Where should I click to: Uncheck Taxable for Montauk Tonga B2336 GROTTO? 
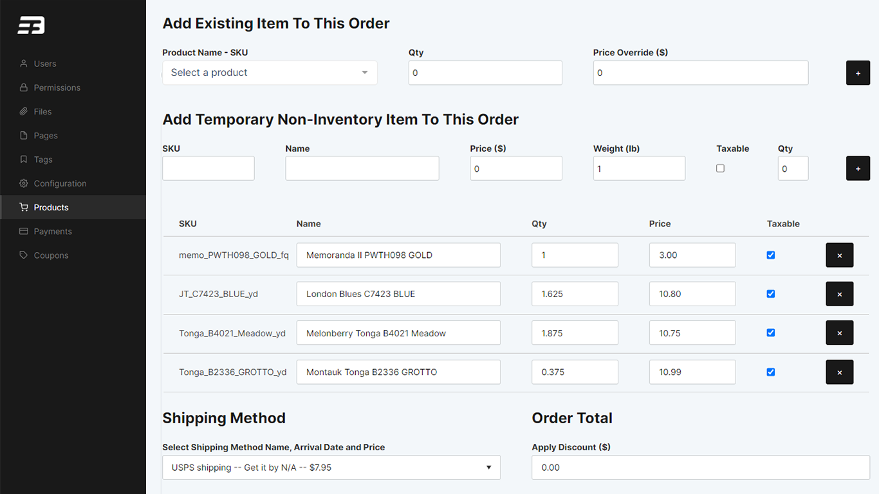pyautogui.click(x=771, y=372)
